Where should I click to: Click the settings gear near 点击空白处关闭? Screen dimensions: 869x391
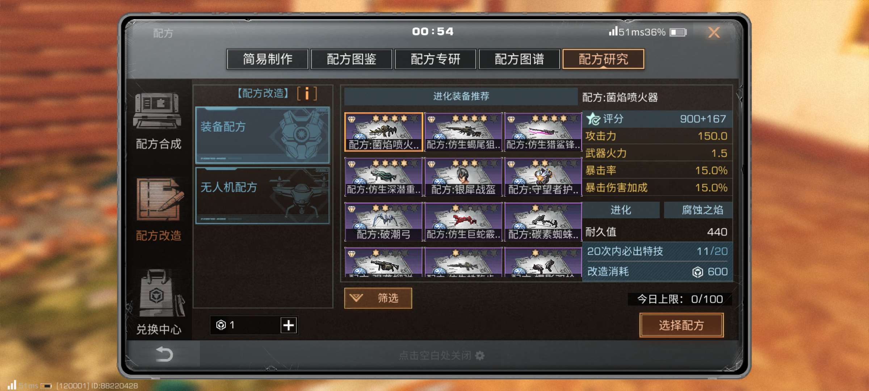[480, 356]
